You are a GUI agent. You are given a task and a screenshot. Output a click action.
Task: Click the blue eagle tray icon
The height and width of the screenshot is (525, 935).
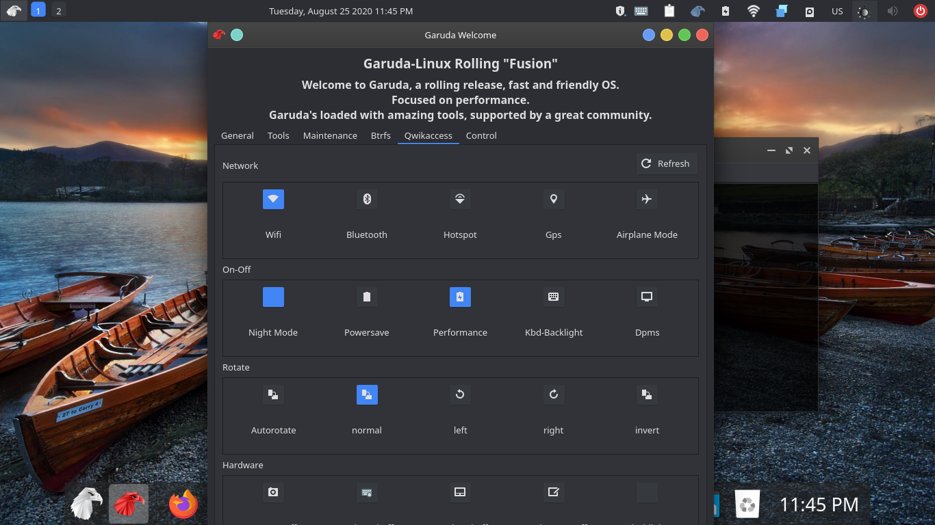coord(697,11)
